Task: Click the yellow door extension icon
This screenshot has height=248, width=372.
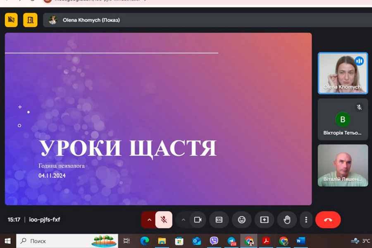Action: [x=30, y=20]
